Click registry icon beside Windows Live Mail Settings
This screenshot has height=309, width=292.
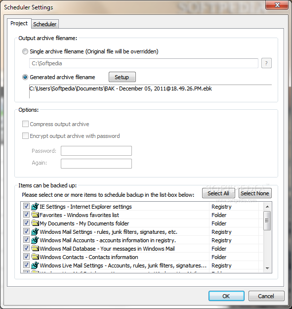click(35, 265)
